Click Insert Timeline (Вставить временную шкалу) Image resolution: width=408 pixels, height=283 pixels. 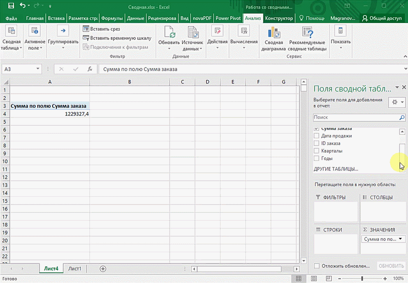tap(117, 38)
